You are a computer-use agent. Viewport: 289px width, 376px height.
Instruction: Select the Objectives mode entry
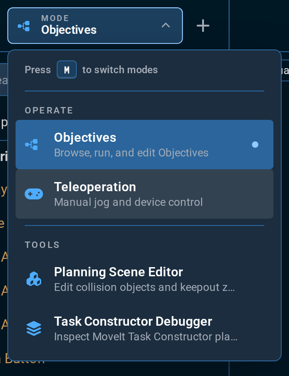coord(144,145)
